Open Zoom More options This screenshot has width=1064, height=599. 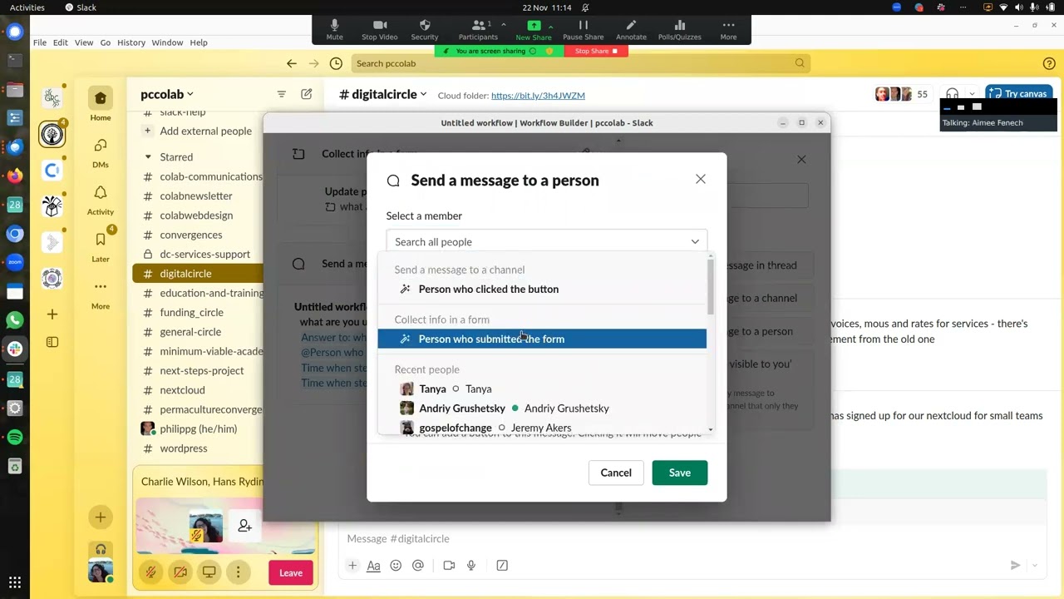coord(728,30)
